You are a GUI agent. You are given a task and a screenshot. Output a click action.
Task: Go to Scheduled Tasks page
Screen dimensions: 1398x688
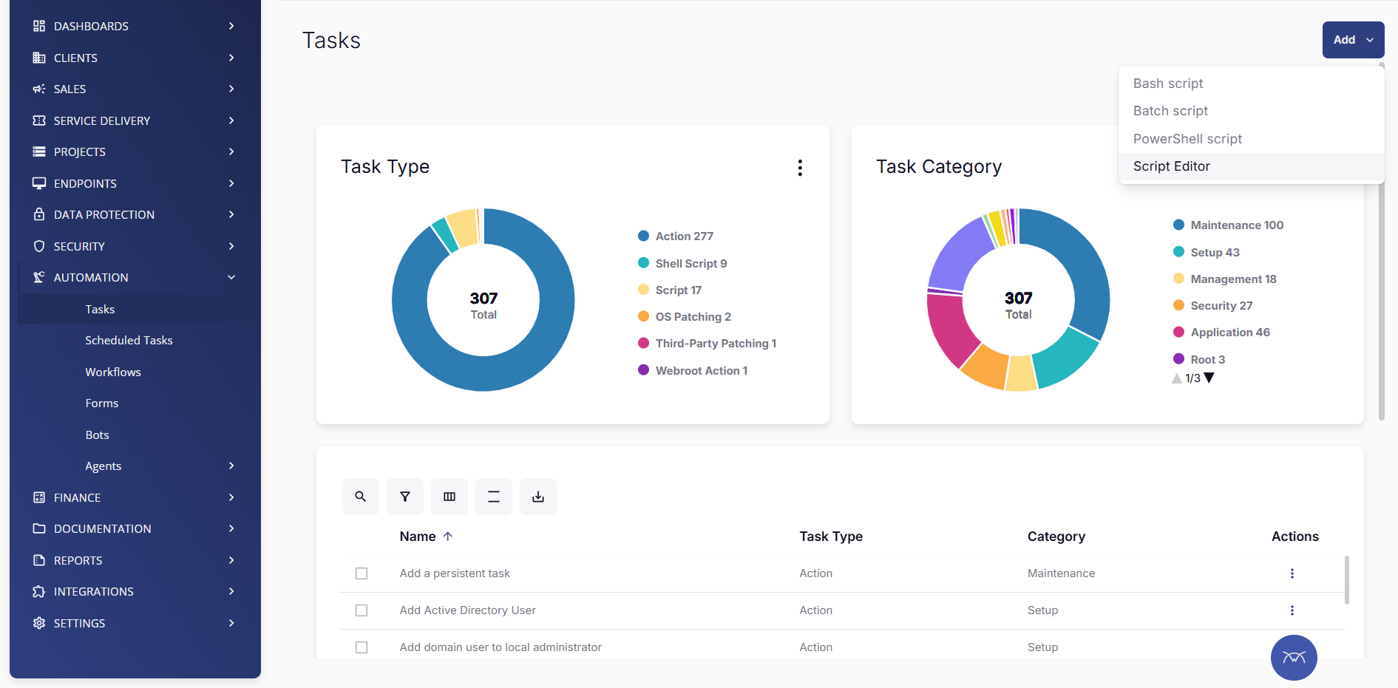pyautogui.click(x=129, y=340)
